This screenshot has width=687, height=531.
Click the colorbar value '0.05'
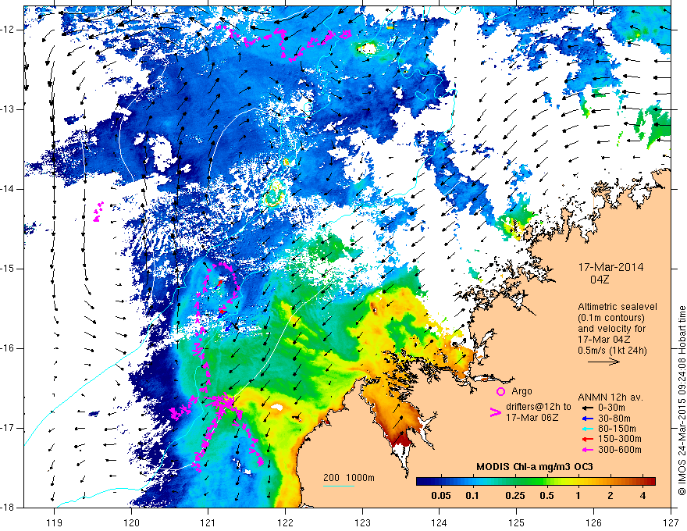tap(441, 496)
